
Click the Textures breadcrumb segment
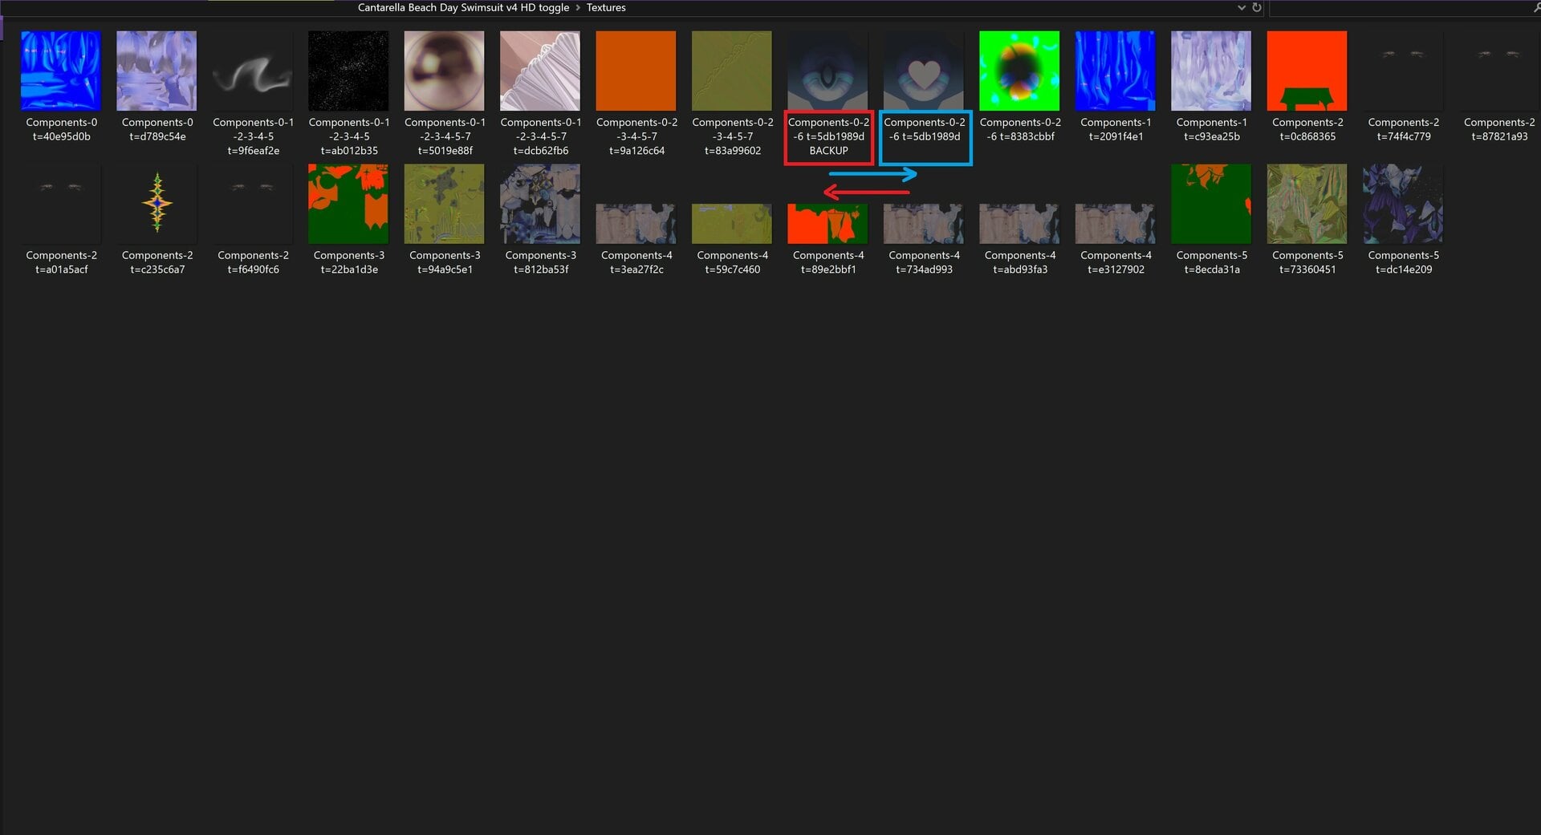pyautogui.click(x=606, y=8)
